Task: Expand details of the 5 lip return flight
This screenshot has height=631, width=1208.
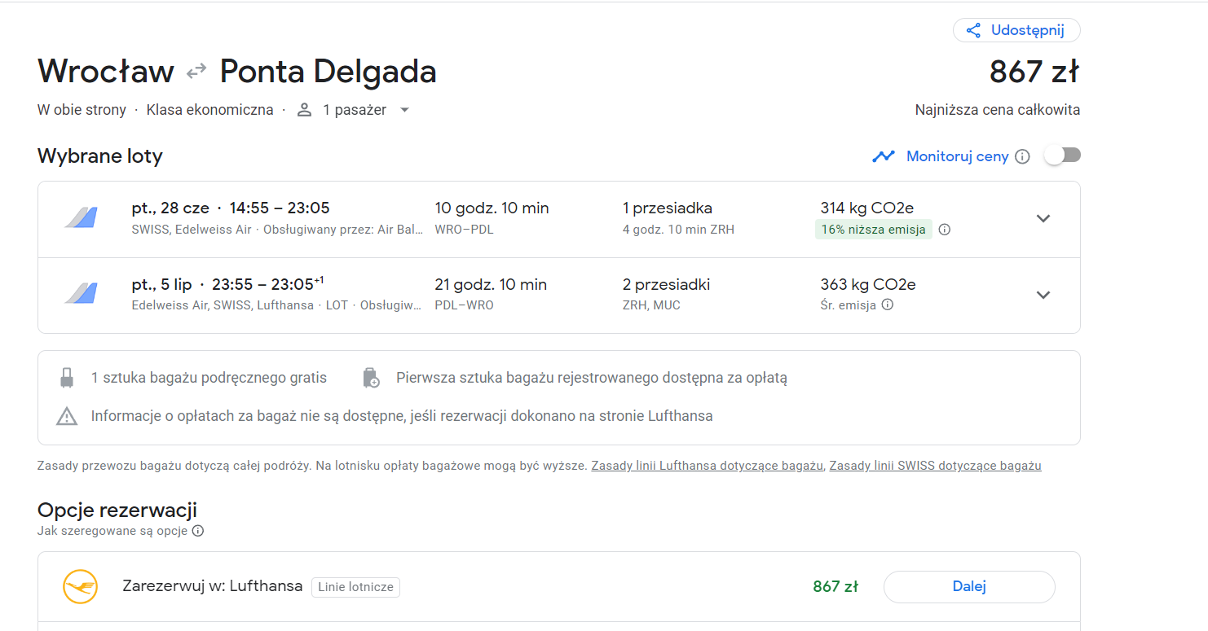Action: pos(1043,295)
